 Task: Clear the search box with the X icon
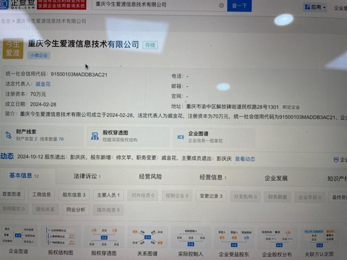click(221, 5)
